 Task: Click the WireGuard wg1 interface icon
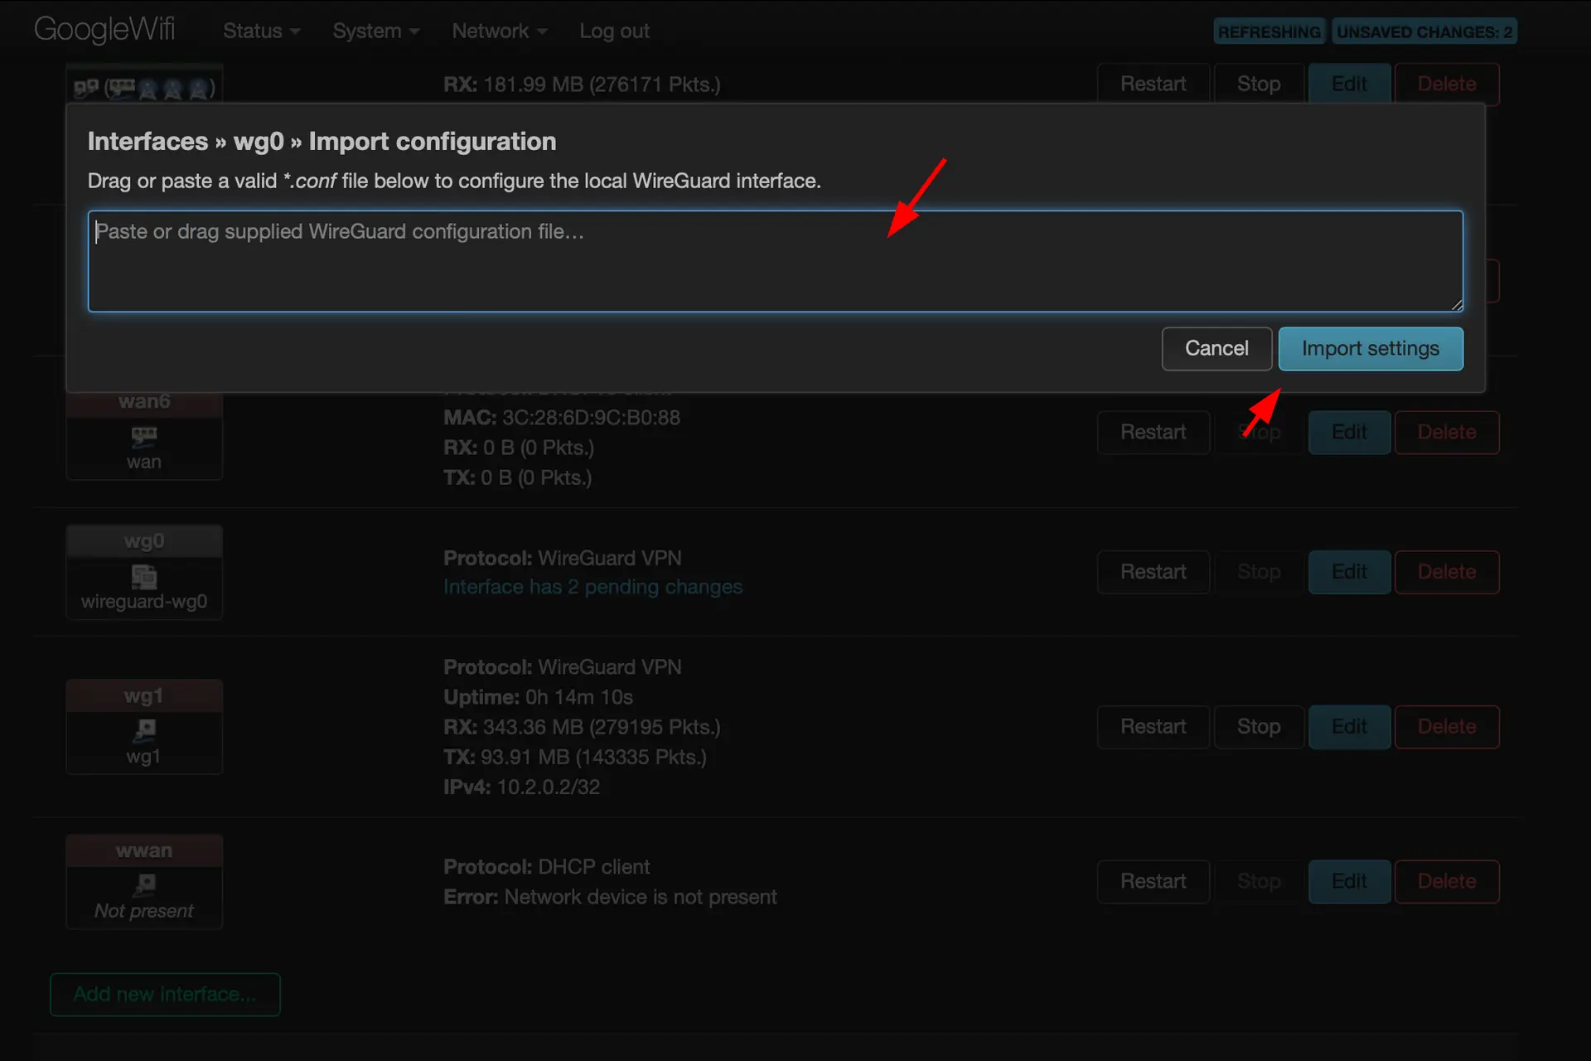click(x=144, y=730)
